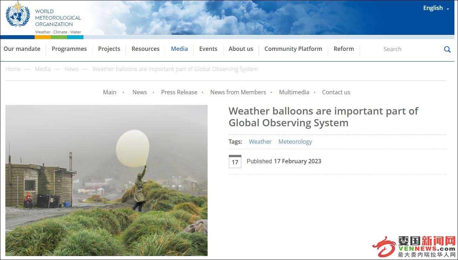Open the Community Platform menu
Image resolution: width=458 pixels, height=260 pixels.
pos(293,49)
